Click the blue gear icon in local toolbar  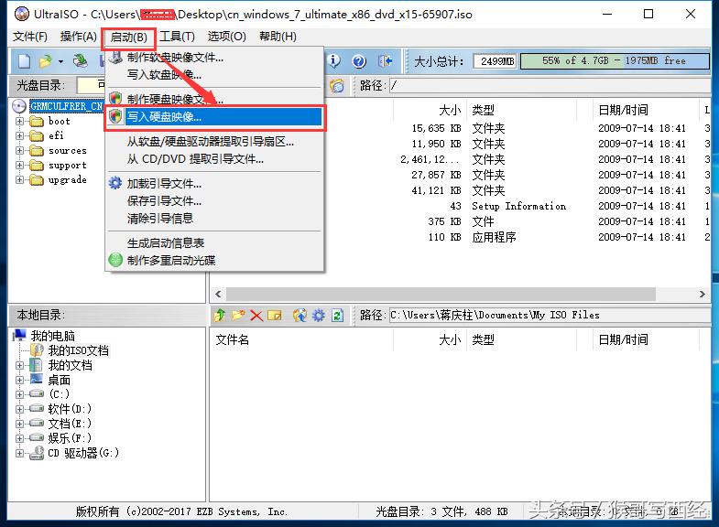click(x=319, y=315)
